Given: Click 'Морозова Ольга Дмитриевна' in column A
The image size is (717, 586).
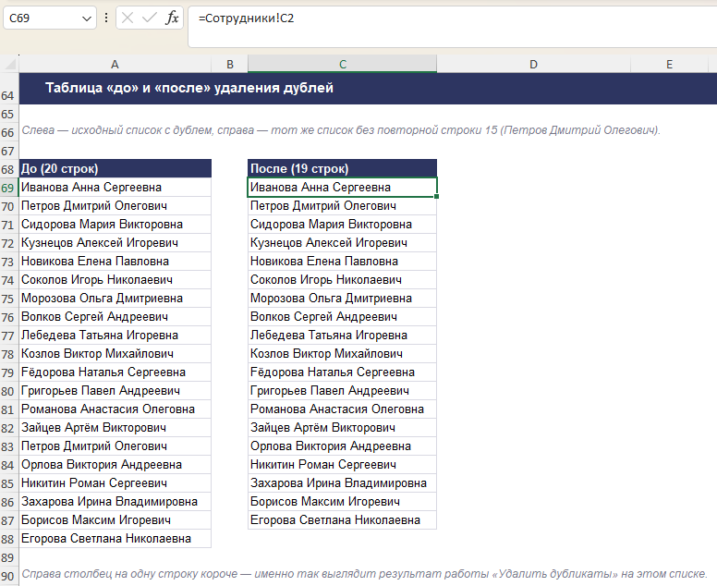Looking at the screenshot, I should (115, 299).
